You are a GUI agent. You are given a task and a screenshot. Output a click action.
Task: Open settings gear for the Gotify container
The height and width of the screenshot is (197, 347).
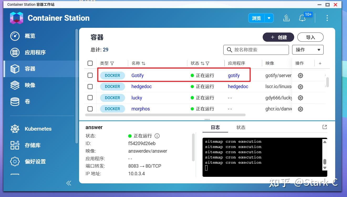300,75
